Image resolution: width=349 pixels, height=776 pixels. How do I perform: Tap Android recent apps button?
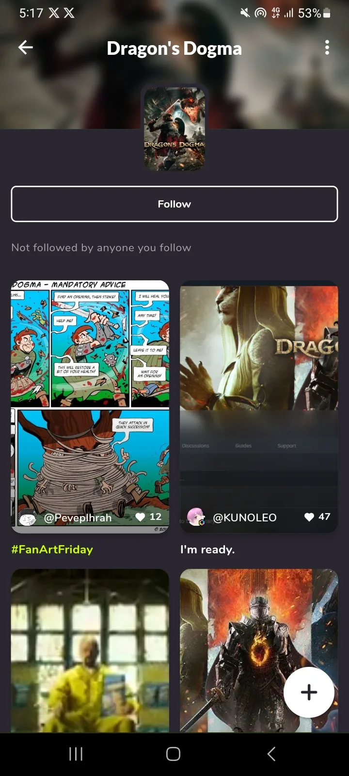(x=76, y=754)
